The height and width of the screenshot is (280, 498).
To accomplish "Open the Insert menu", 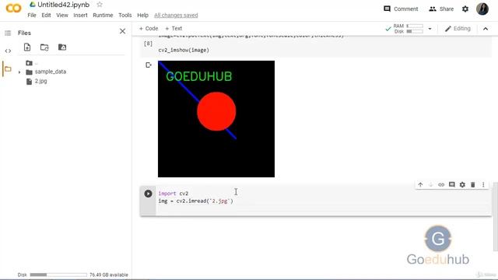I will coord(80,16).
